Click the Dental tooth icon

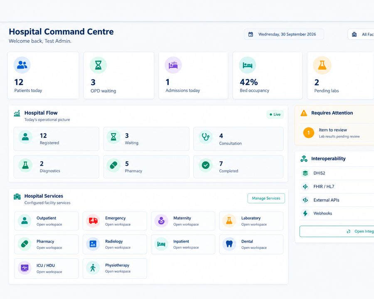tap(229, 244)
